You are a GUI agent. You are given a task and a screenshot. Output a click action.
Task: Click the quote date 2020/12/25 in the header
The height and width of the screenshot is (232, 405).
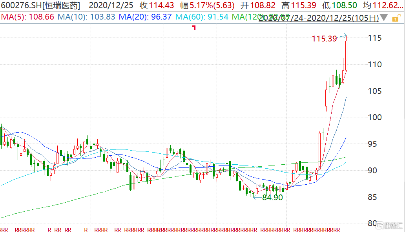coord(111,5)
